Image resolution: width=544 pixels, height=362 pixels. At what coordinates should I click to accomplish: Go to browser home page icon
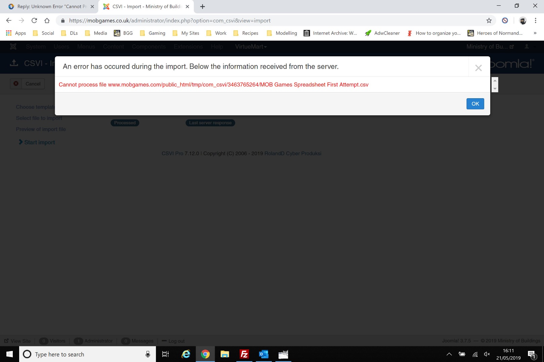tap(47, 20)
